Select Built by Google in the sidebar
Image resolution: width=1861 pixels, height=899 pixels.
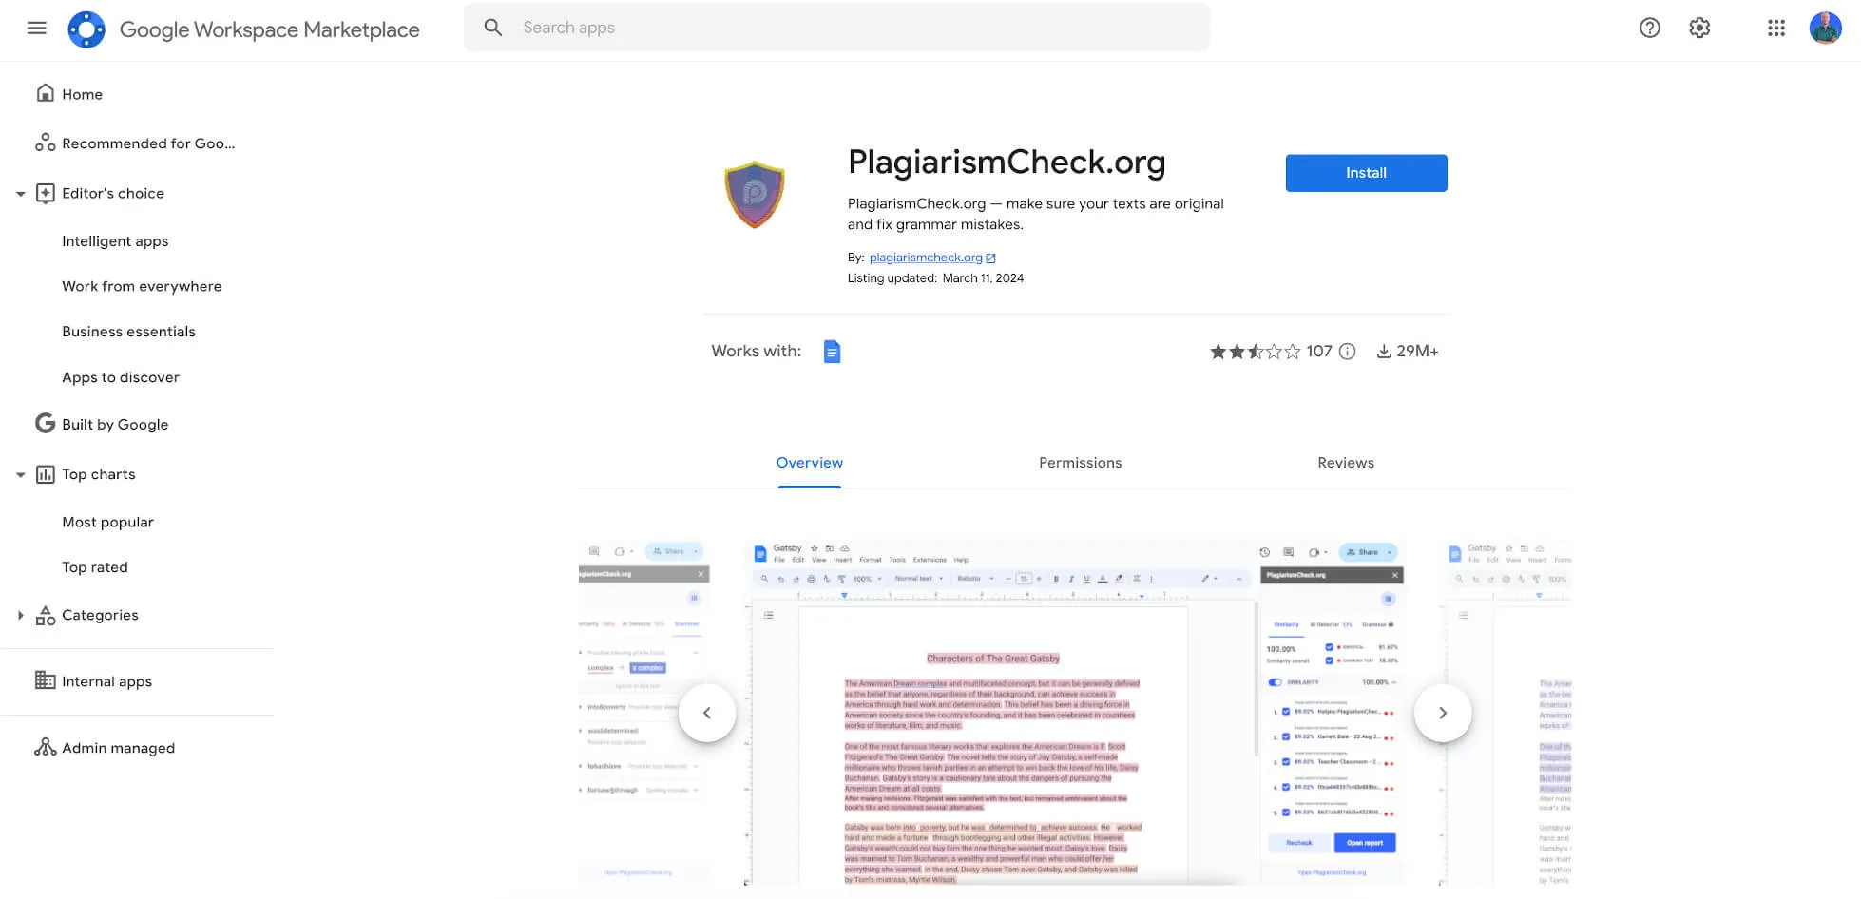coord(115,424)
